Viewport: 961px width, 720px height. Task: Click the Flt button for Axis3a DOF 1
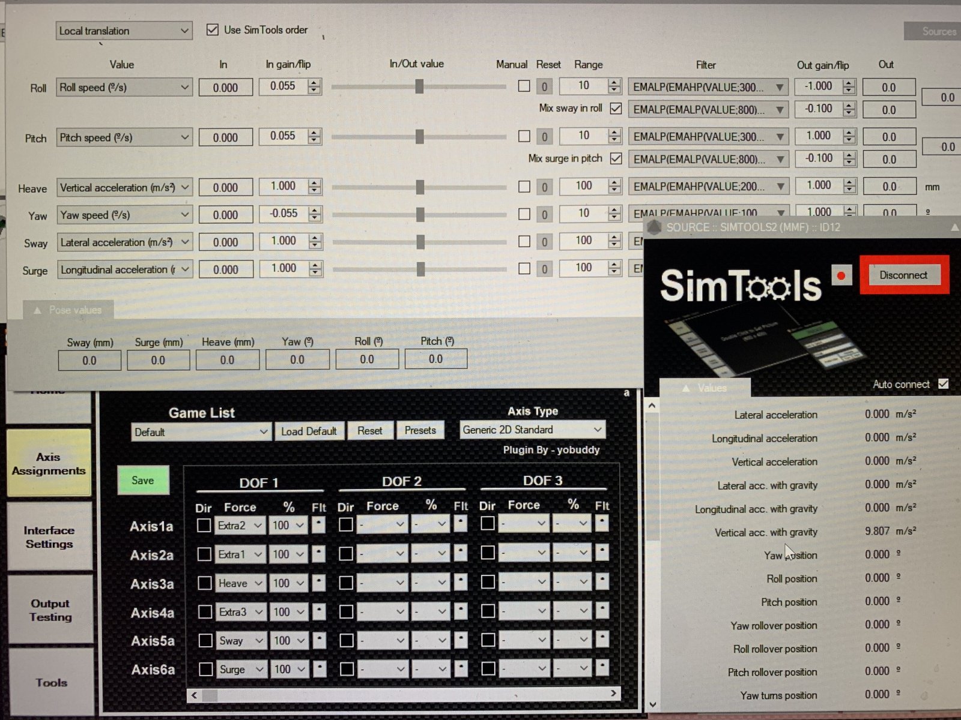point(319,583)
